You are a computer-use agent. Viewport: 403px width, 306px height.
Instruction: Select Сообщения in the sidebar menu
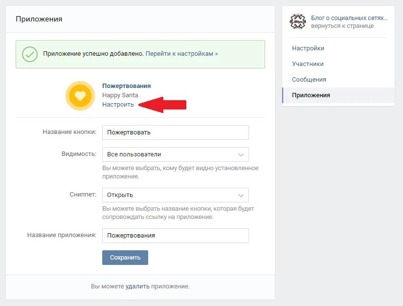(309, 80)
